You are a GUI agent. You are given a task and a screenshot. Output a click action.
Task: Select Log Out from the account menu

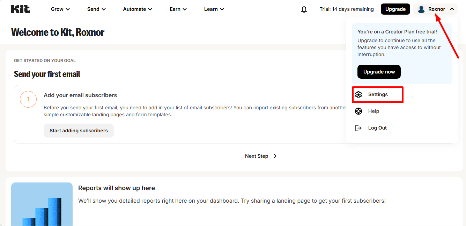pos(378,128)
